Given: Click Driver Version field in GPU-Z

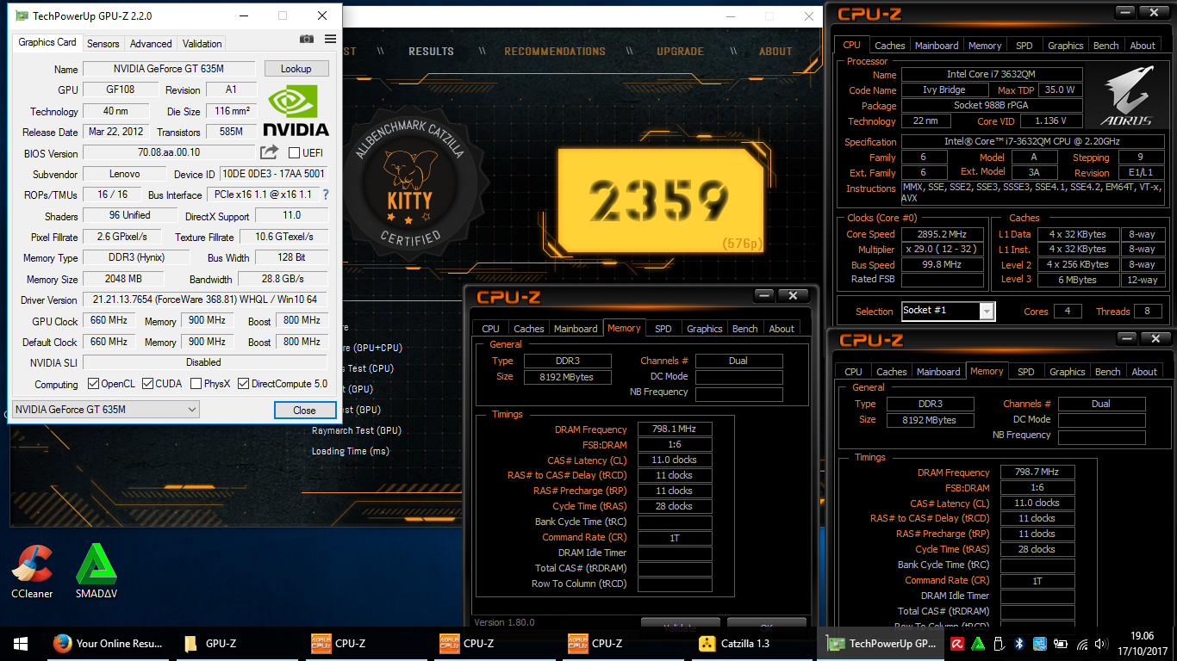Looking at the screenshot, I should 205,300.
